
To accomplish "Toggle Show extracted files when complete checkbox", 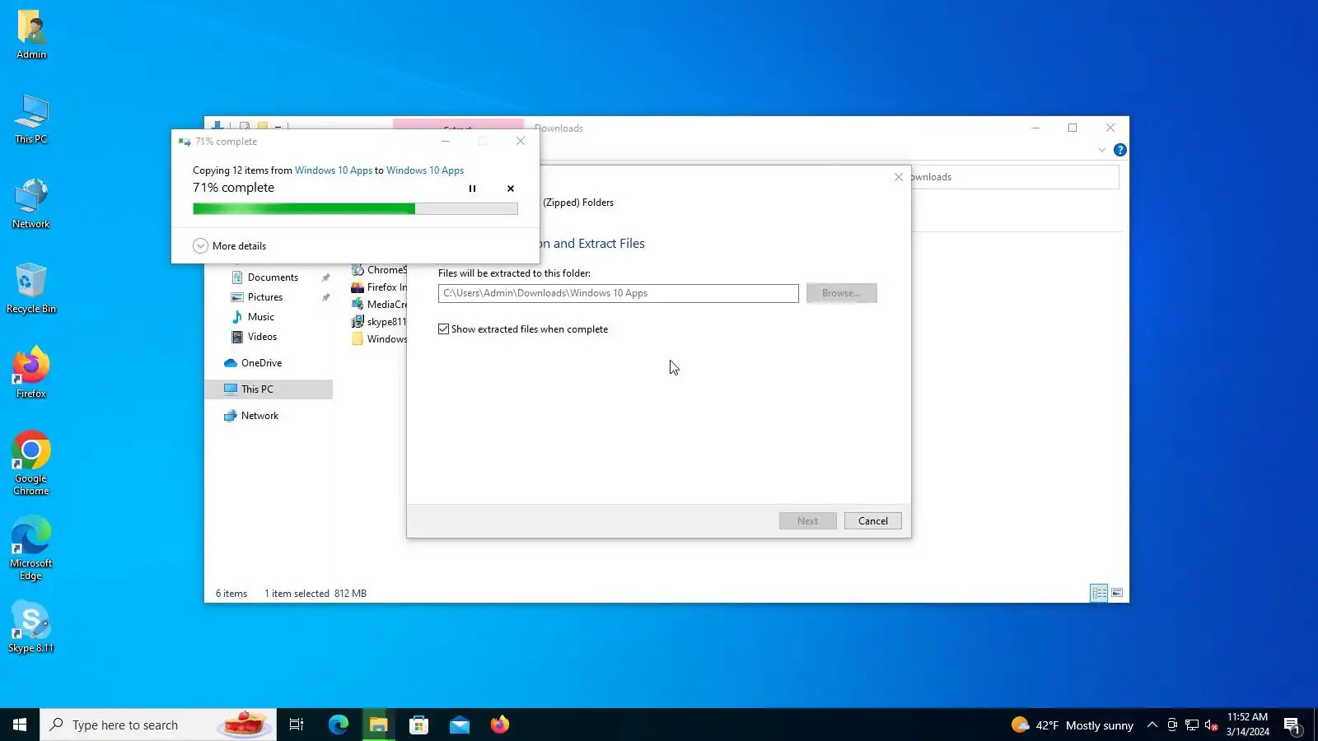I will pyautogui.click(x=444, y=329).
